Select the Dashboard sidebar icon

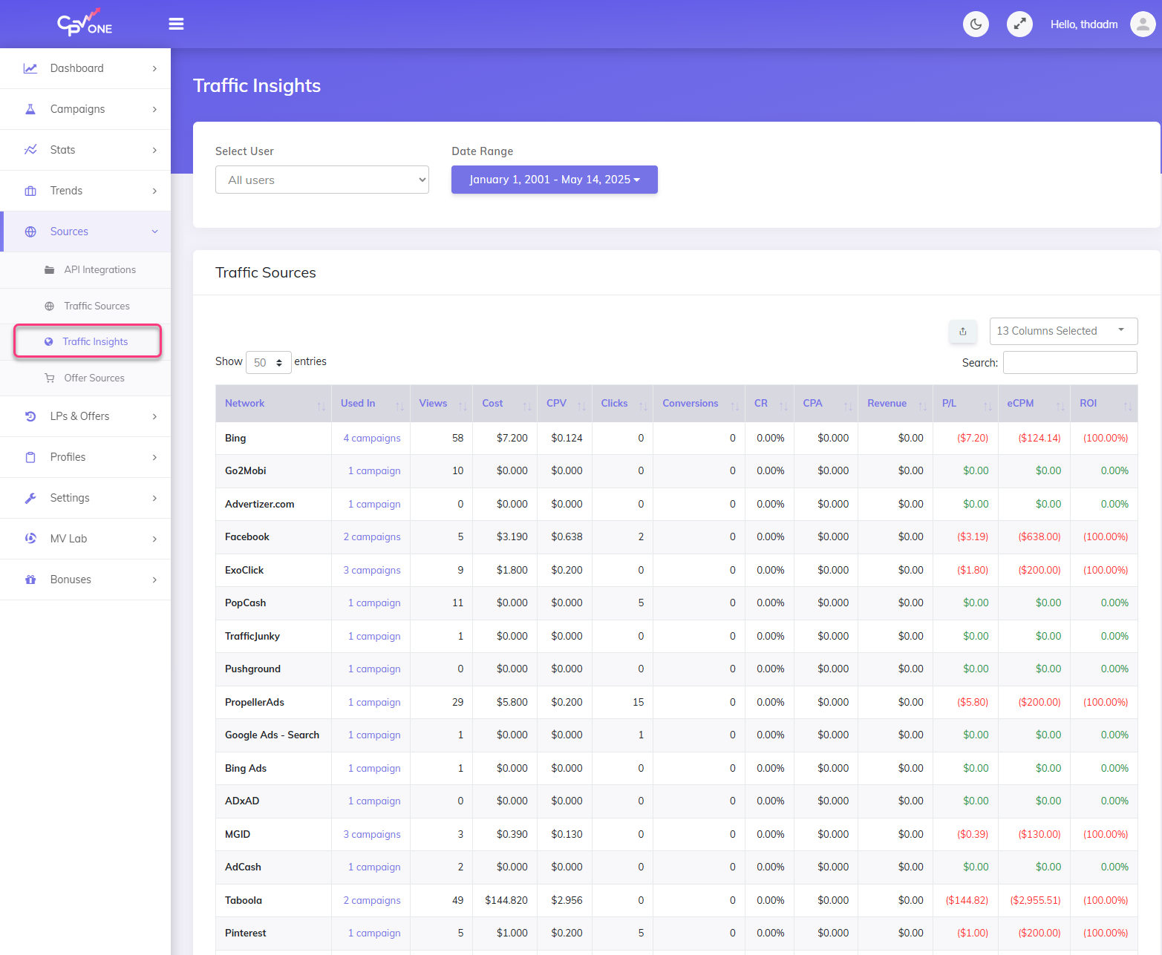tap(30, 68)
